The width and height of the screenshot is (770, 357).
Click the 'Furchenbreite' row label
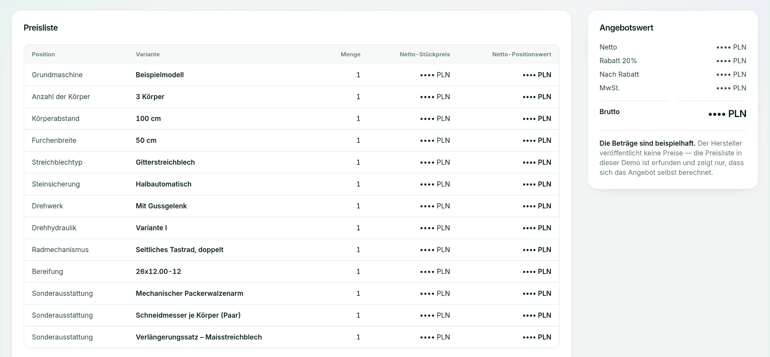[x=54, y=140]
